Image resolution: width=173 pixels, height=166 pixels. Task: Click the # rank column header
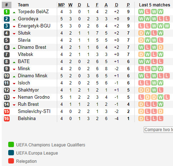pyautogui.click(x=7, y=5)
